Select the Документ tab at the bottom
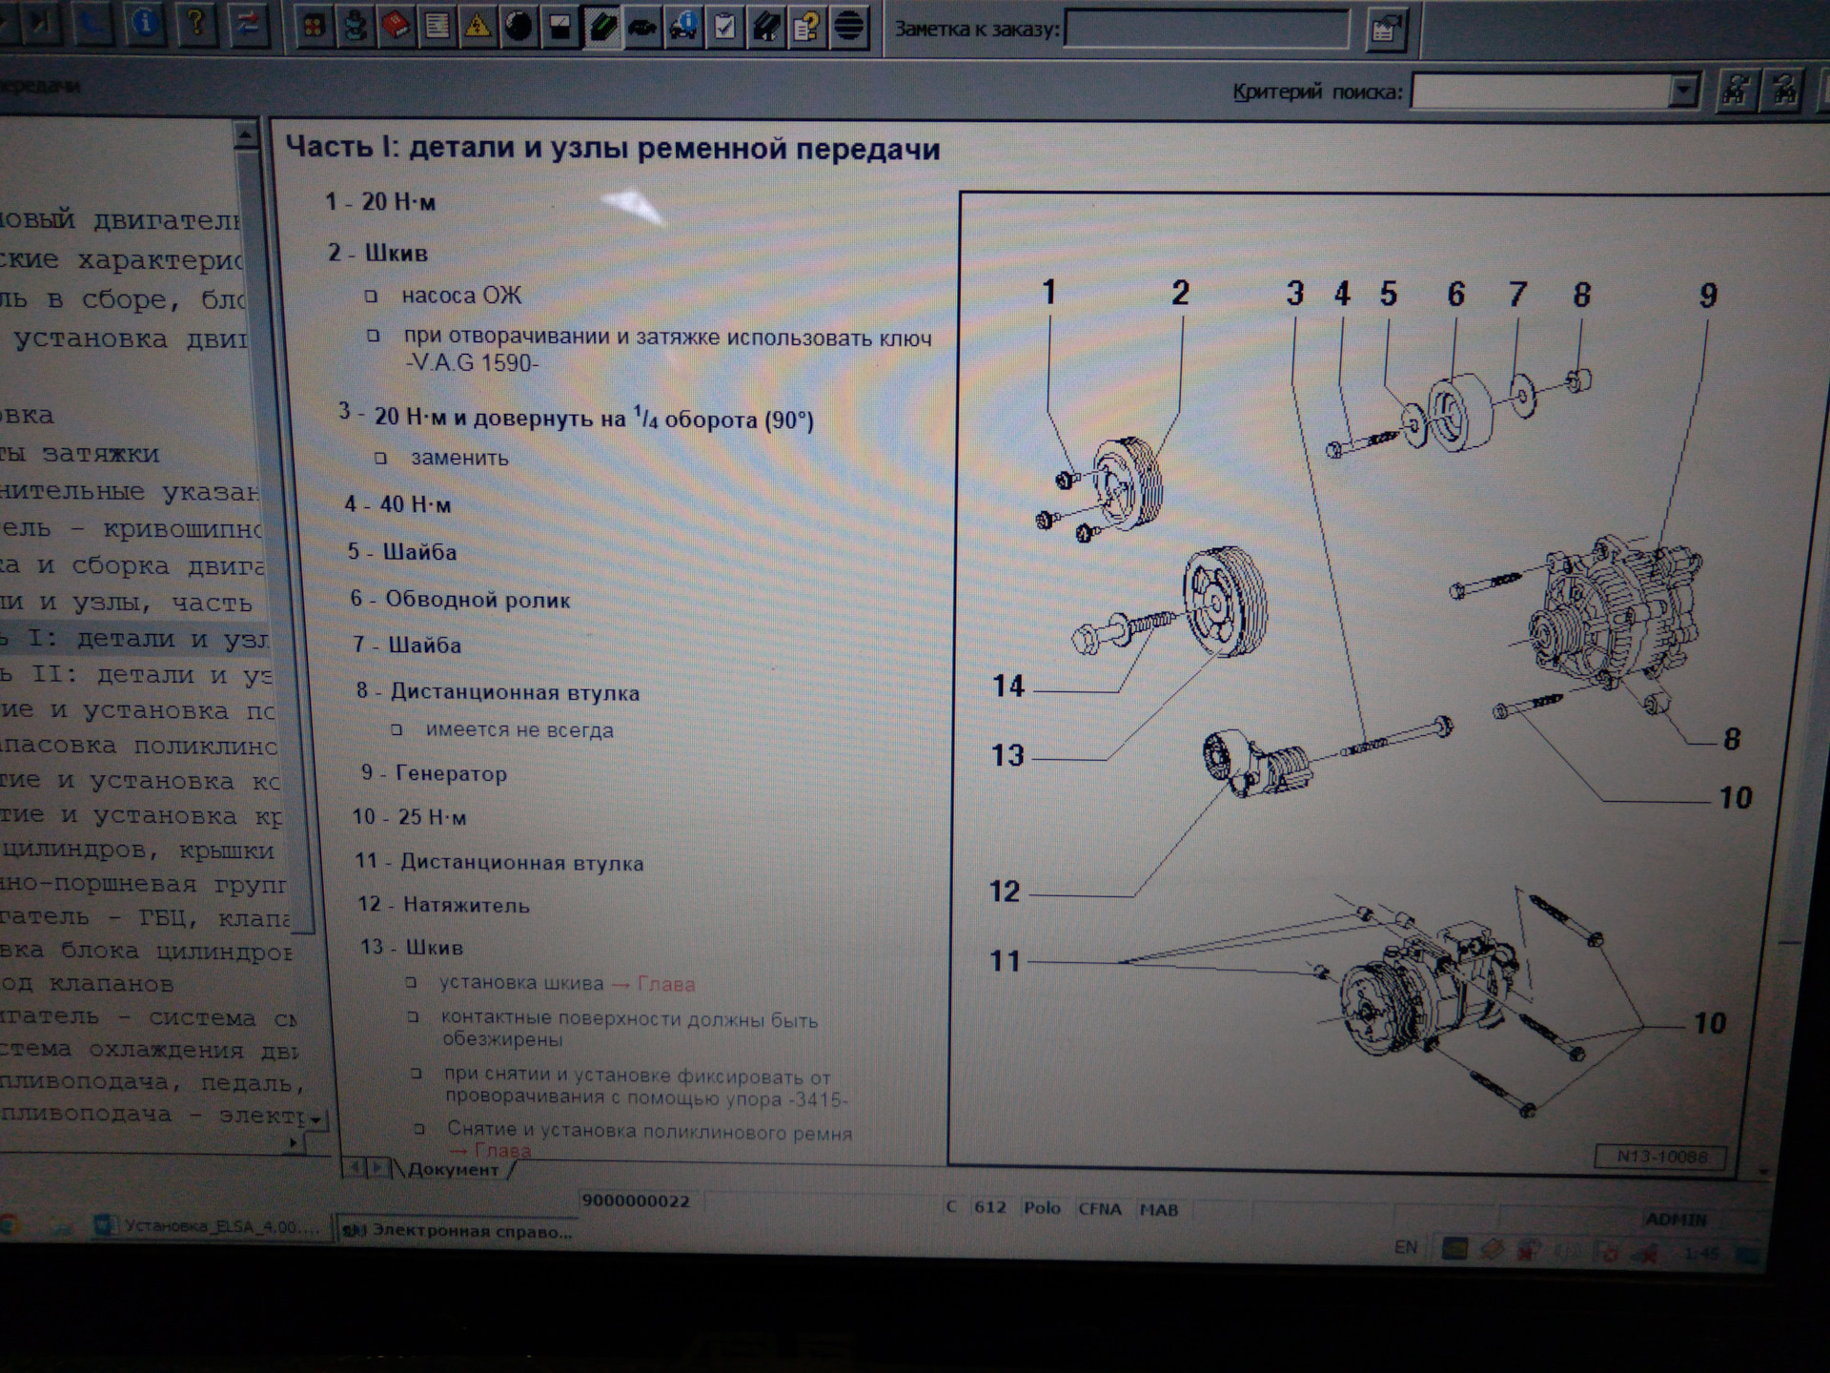 click(454, 1170)
